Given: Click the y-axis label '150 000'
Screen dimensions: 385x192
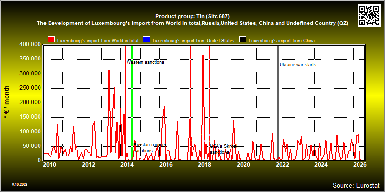Looking at the screenshot, I should (30, 117).
